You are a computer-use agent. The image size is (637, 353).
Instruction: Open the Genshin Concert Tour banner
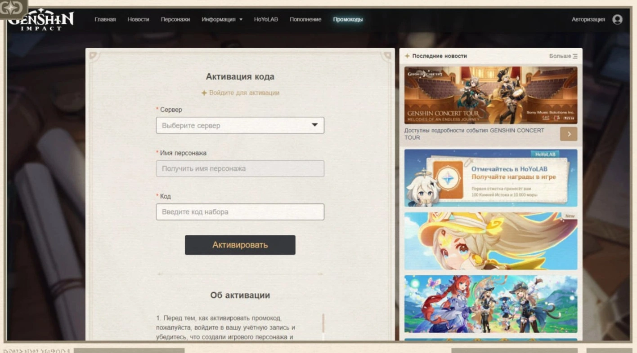tap(490, 95)
